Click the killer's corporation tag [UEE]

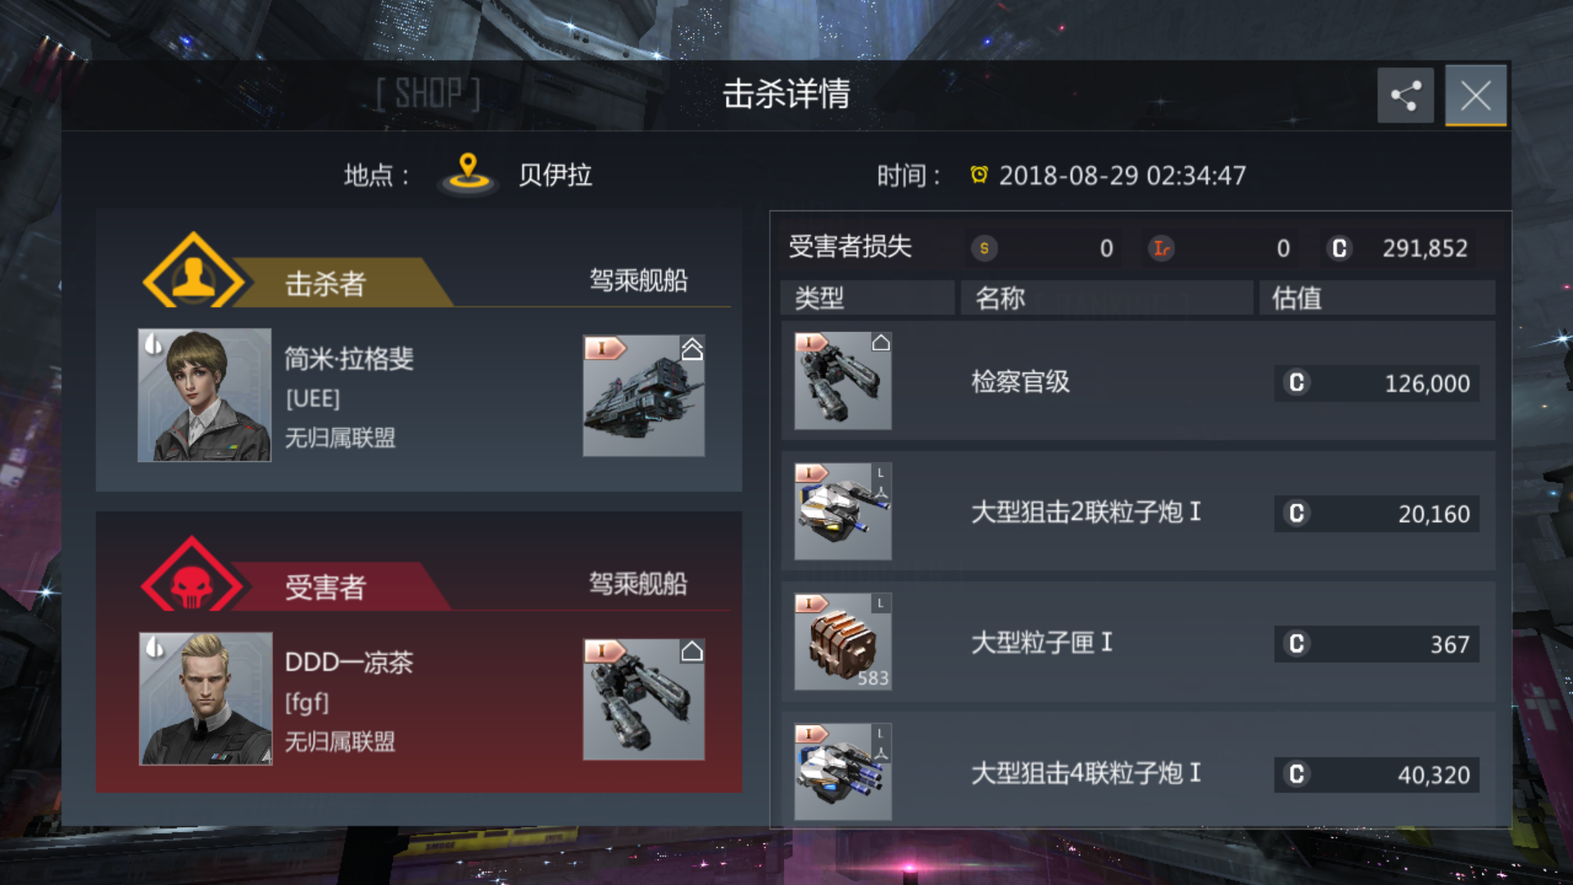click(312, 398)
